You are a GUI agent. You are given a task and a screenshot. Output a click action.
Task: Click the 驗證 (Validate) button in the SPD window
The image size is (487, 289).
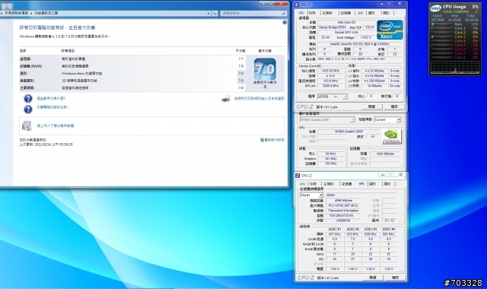(x=373, y=278)
